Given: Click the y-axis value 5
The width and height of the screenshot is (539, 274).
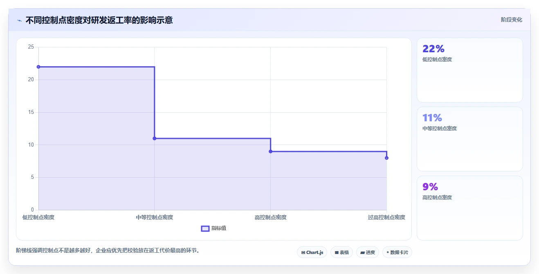Looking at the screenshot, I should [32, 177].
